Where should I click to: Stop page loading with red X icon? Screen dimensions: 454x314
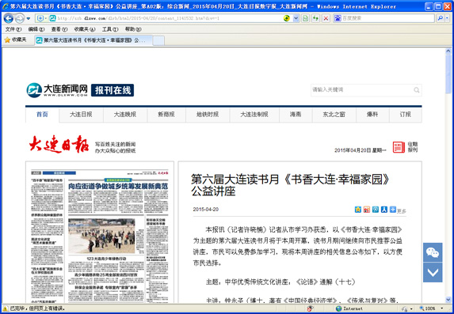(326, 18)
